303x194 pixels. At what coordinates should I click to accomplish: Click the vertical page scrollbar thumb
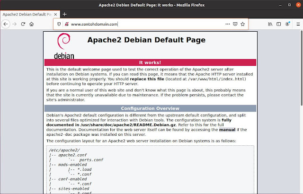click(302, 68)
